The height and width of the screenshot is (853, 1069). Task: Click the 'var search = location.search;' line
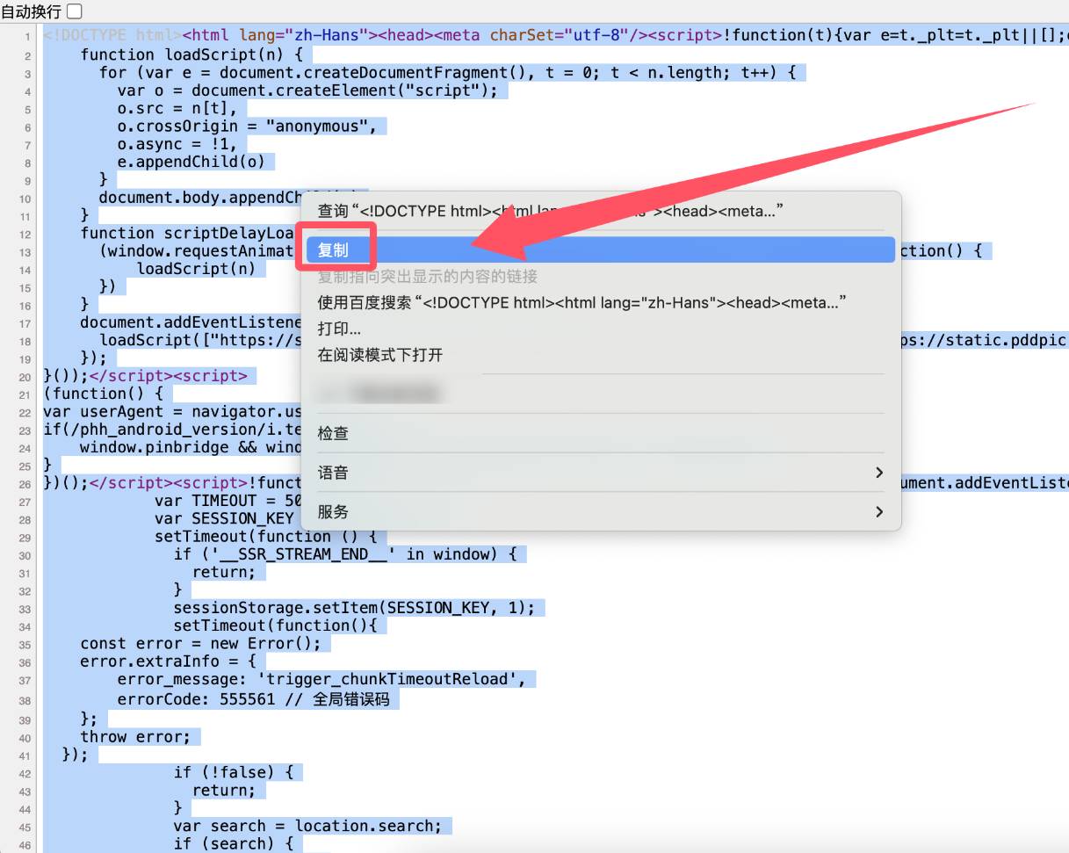point(307,826)
